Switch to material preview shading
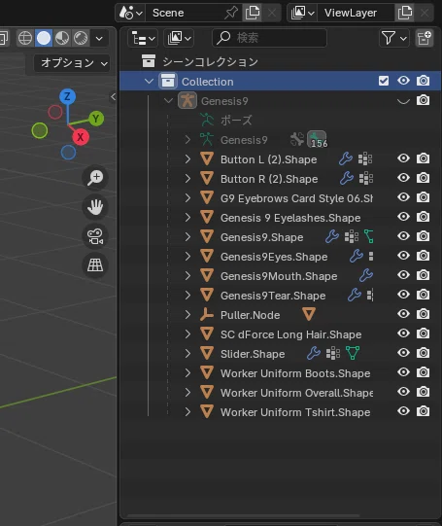This screenshot has width=442, height=526. coord(62,38)
